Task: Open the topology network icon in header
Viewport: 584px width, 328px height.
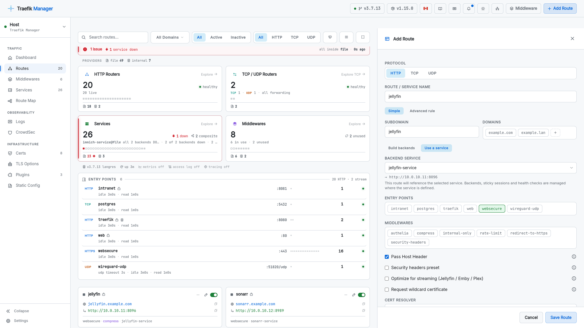Action: (497, 9)
